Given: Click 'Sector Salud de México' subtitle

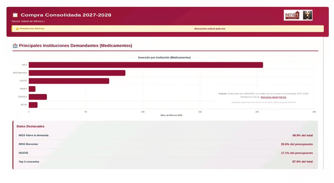Looking at the screenshot, I should [28, 21].
